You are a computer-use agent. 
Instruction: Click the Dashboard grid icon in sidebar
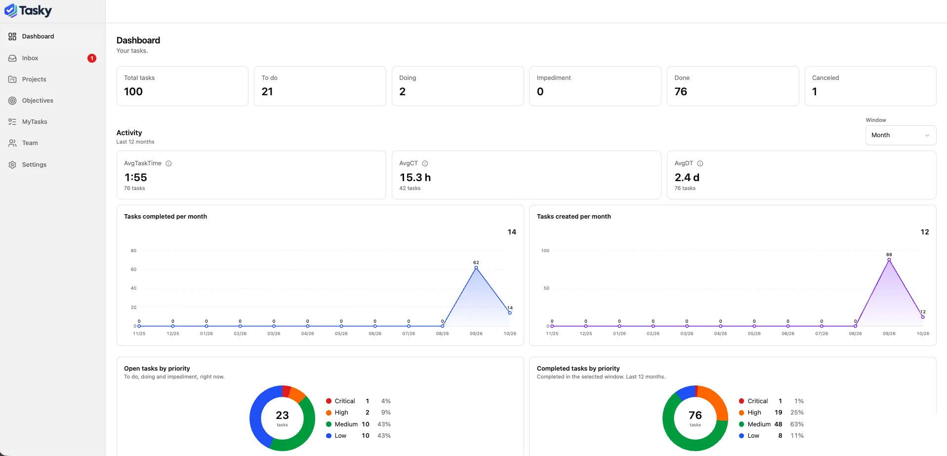tap(12, 37)
